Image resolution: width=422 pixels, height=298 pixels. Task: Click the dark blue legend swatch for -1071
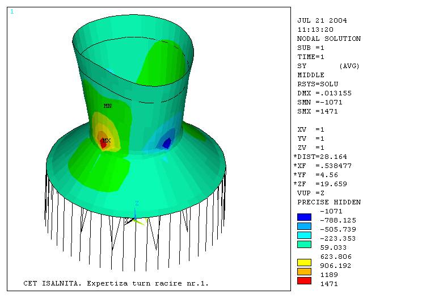pyautogui.click(x=304, y=217)
